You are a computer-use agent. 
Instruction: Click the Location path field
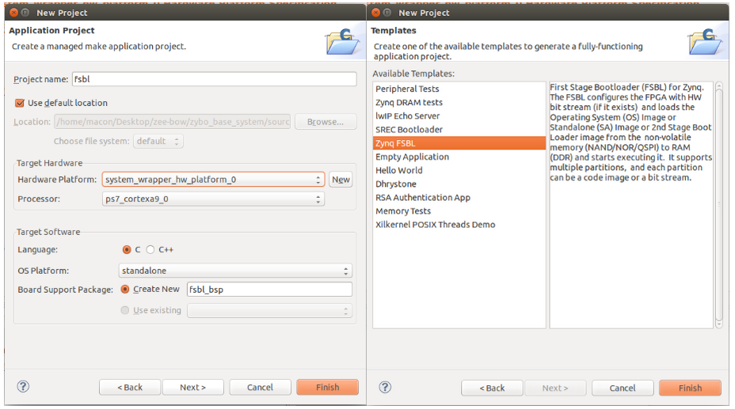pyautogui.click(x=173, y=122)
